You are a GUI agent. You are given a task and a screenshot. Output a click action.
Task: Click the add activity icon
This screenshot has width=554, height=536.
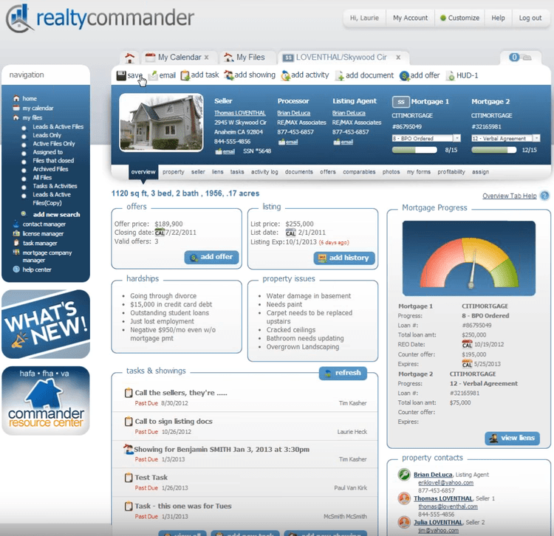pyautogui.click(x=285, y=75)
